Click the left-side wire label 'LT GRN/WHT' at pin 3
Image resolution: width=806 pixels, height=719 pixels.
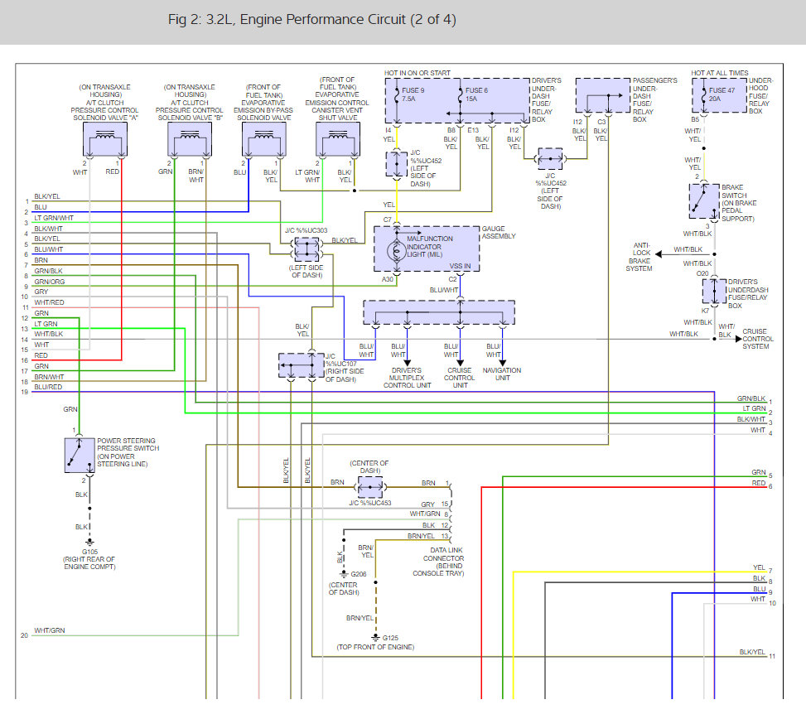(54, 218)
